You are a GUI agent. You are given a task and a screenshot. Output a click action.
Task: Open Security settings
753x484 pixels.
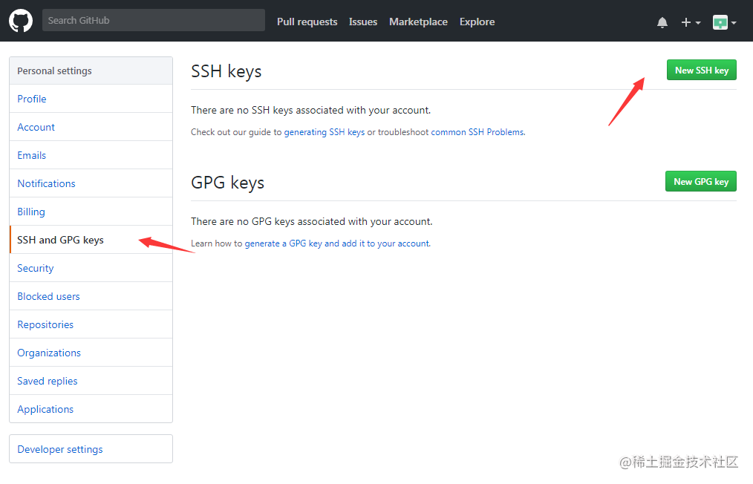point(91,269)
